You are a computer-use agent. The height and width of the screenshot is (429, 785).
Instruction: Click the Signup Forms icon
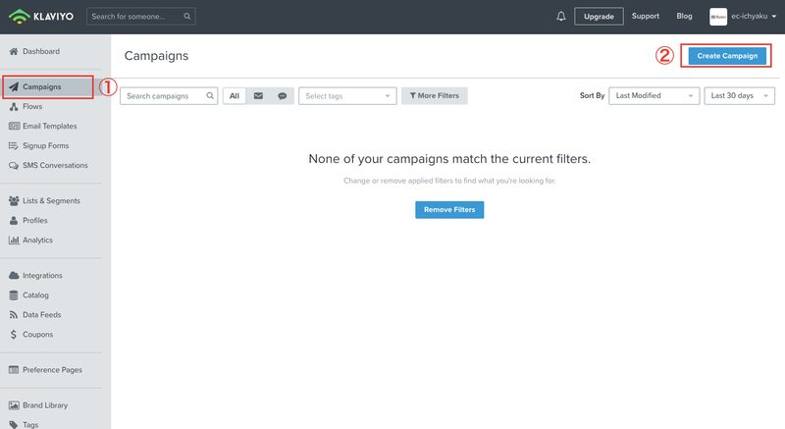point(14,145)
